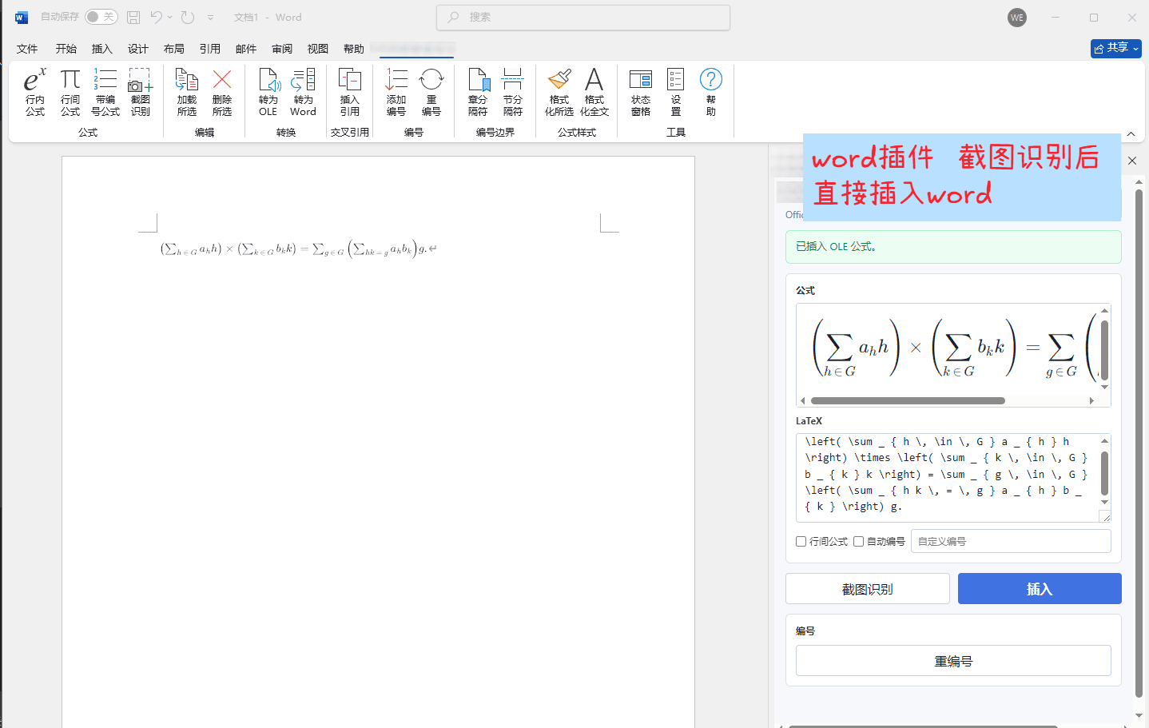The height and width of the screenshot is (728, 1149).
Task: Check the 行间公式 display formula checkbox
Action: tap(801, 542)
